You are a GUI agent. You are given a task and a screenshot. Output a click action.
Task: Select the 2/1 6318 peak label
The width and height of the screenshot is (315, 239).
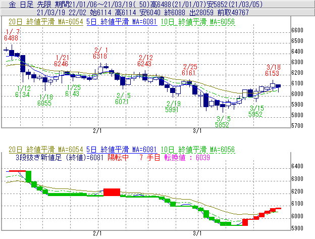(100, 53)
